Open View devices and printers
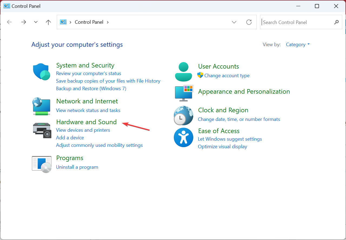Screen dimensions: 346x240 (x=83, y=130)
